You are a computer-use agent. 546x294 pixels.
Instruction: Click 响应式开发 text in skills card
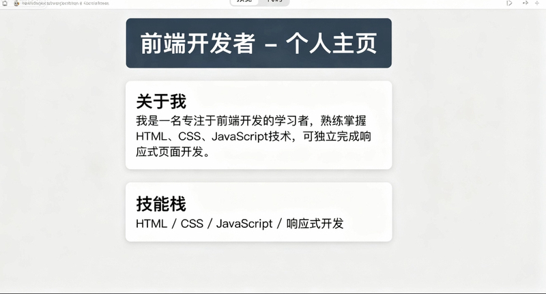coord(315,223)
